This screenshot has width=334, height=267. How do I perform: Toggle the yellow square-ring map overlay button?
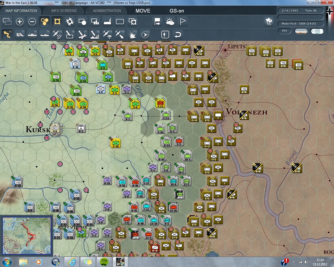(57, 21)
